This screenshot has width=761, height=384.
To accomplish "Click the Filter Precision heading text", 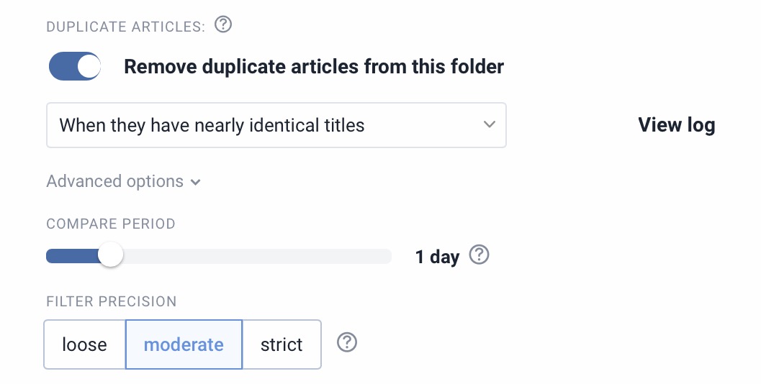I will [111, 301].
